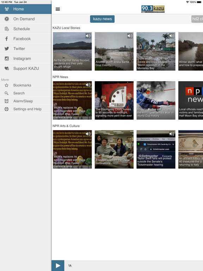Open Mikaela Shiffrin skier story
The width and height of the screenshot is (203, 271).
tap(156, 101)
